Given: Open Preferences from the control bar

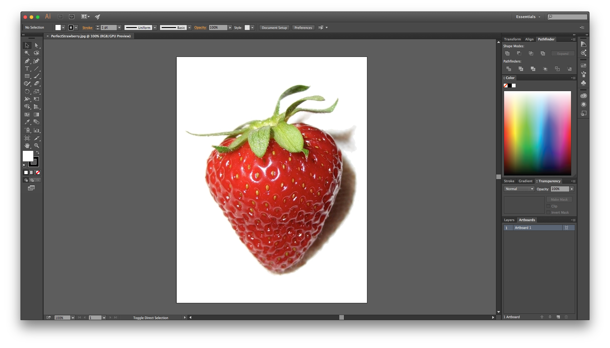Looking at the screenshot, I should [x=303, y=27].
